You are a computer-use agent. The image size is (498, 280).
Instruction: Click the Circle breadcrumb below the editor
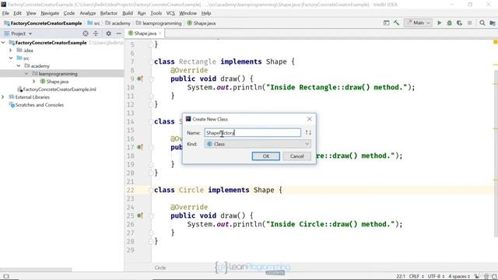[x=160, y=268]
